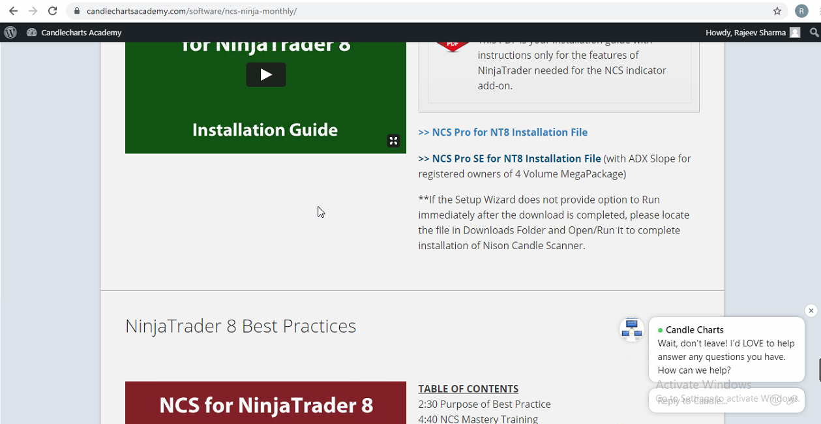The height and width of the screenshot is (424, 821).
Task: Click the emoji icon in chat reply
Action: tap(775, 401)
